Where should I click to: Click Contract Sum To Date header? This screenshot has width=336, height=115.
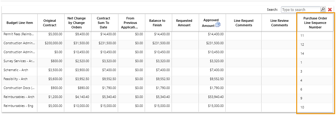click(x=105, y=23)
